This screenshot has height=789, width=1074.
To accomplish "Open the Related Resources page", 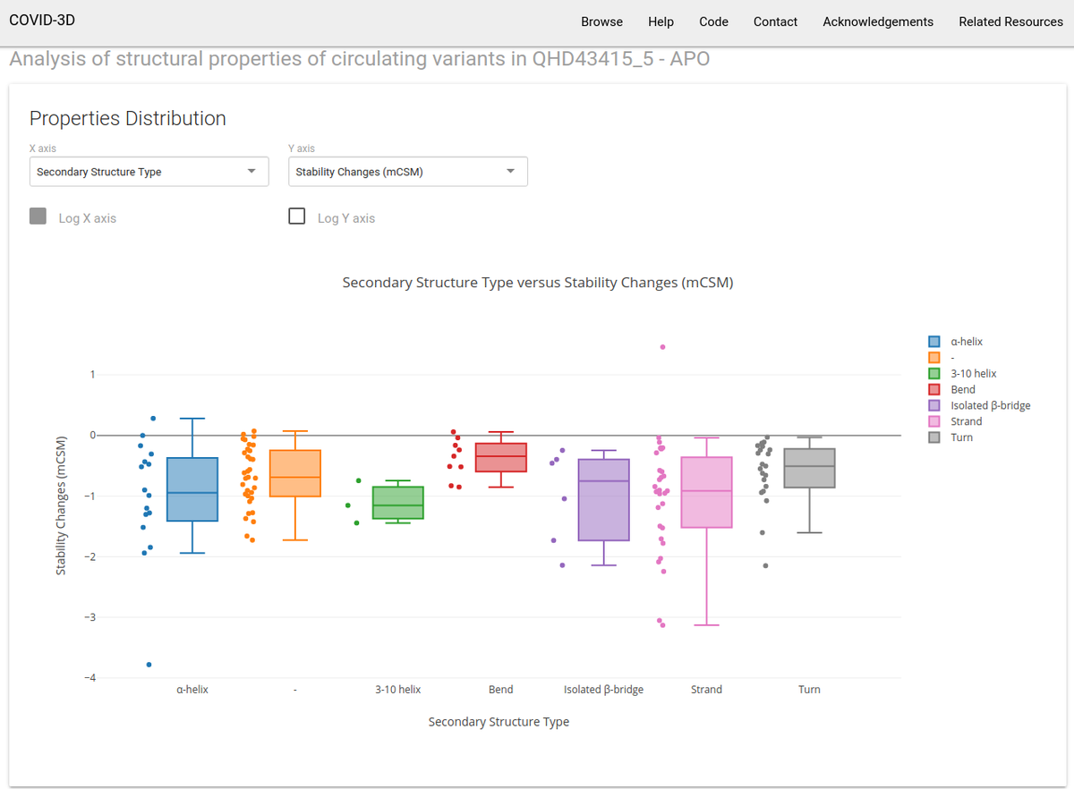I will (x=1010, y=21).
